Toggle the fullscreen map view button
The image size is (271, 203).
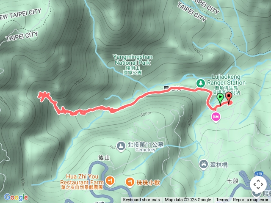pos(258,184)
